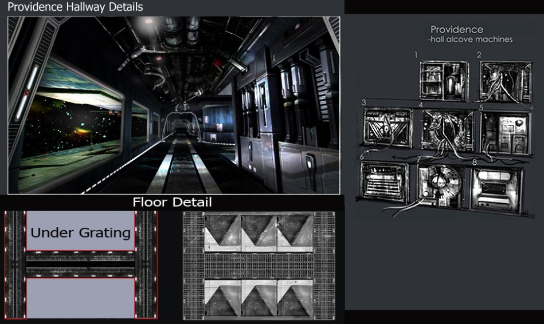Click alcove machine sketch number 1

coord(444,81)
